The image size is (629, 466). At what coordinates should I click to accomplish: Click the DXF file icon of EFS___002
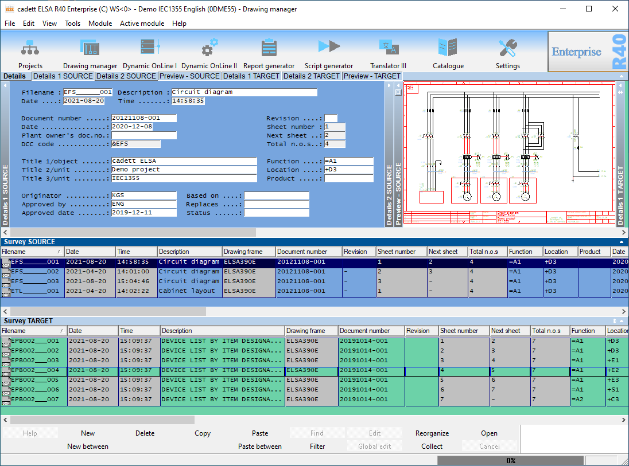pyautogui.click(x=6, y=272)
